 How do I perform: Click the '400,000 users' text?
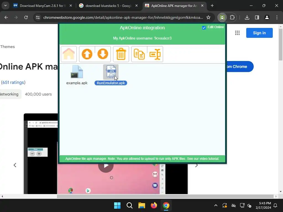click(x=38, y=94)
